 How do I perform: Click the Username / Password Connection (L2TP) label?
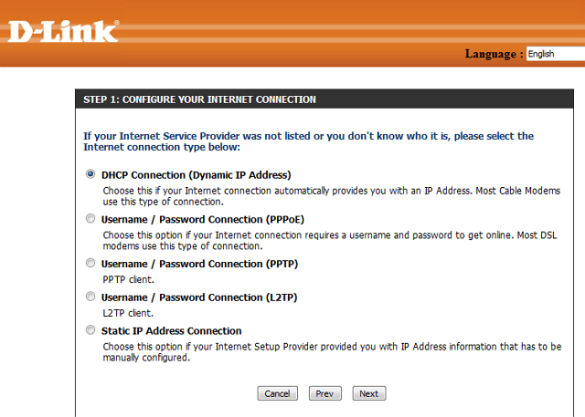pos(199,297)
